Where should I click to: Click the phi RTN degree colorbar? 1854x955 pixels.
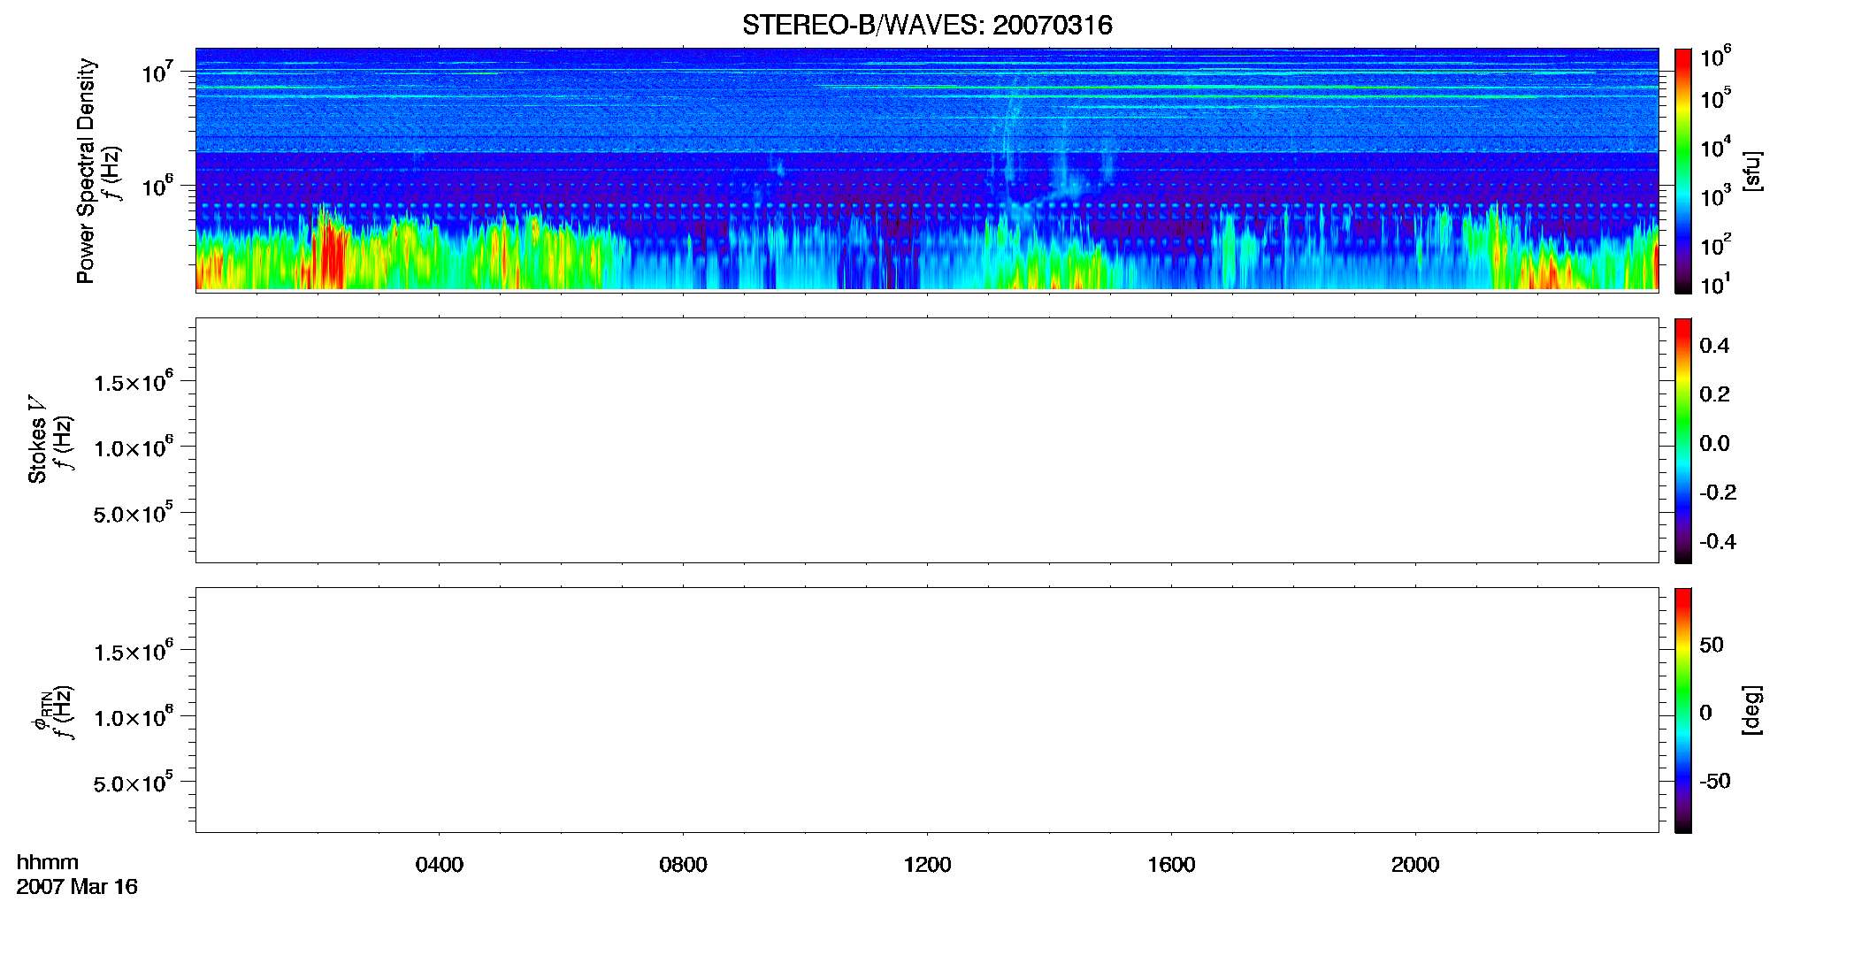tap(1683, 710)
